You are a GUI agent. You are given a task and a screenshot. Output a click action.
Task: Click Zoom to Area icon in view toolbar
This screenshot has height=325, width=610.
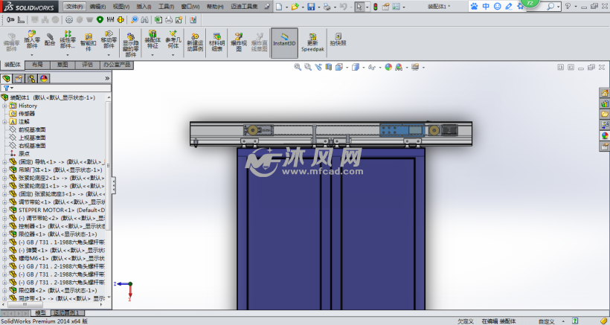click(x=308, y=67)
